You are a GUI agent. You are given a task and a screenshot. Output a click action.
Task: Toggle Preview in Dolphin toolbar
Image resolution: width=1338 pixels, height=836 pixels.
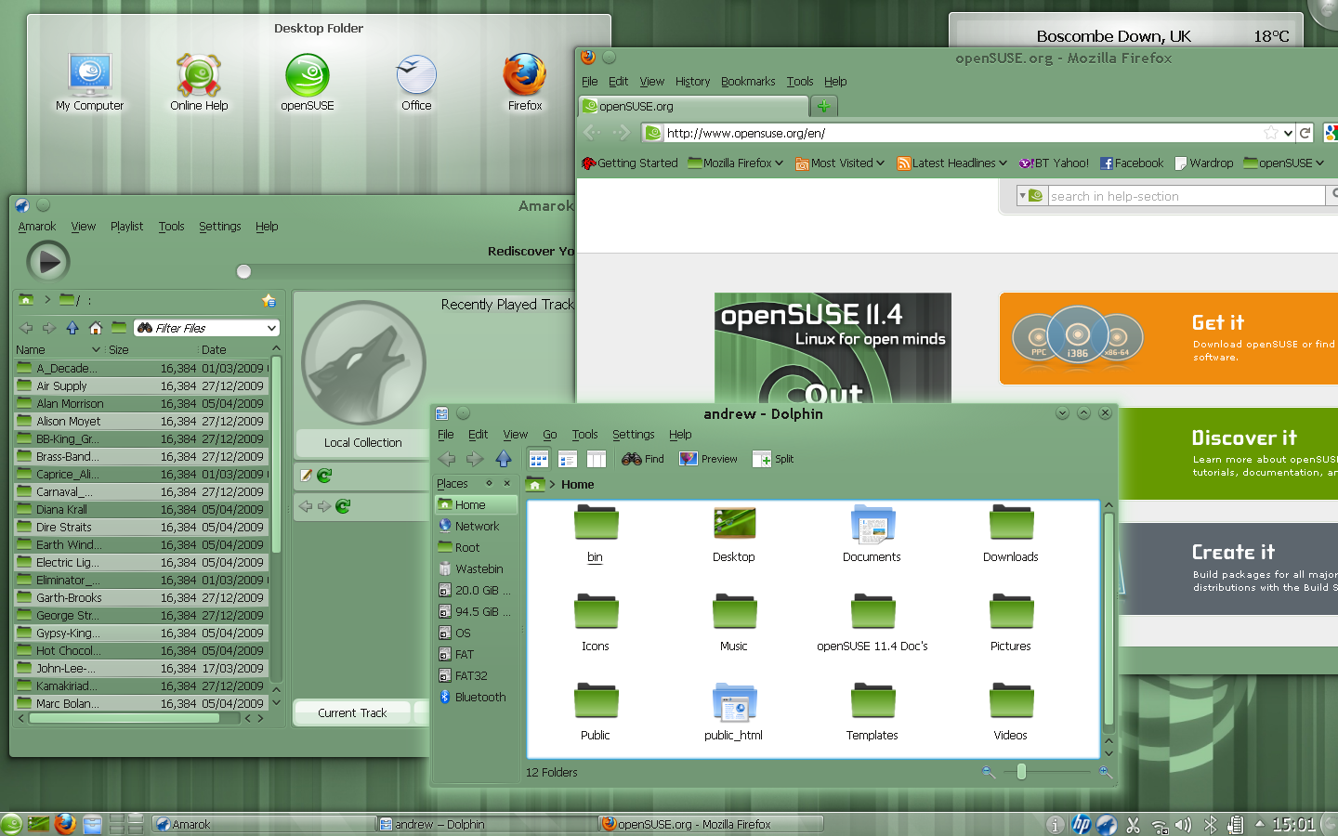pos(708,459)
